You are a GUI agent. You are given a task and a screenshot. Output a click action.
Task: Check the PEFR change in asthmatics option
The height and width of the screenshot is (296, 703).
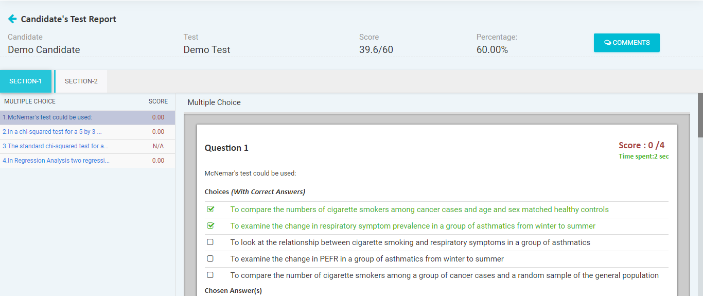click(210, 259)
